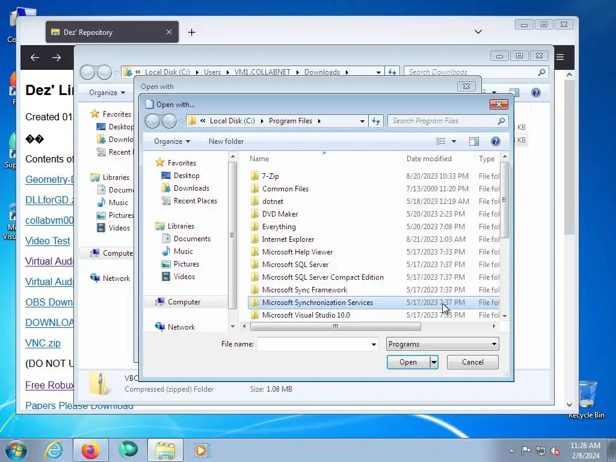Open Help in the Downloads Explorer window

536,93
